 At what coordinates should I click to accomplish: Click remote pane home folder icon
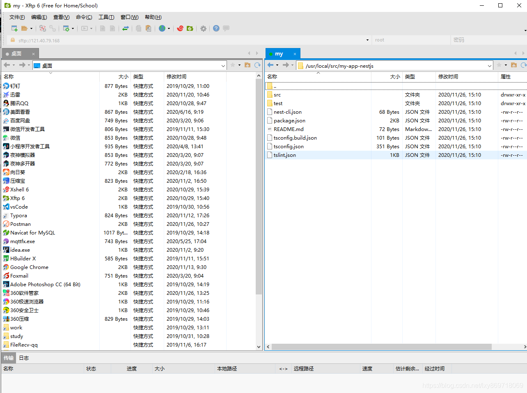click(514, 65)
